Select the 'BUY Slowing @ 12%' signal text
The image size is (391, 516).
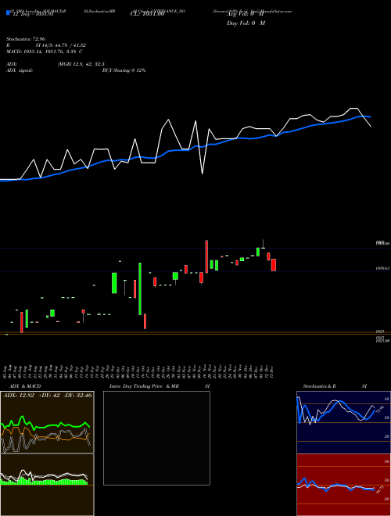coord(124,70)
